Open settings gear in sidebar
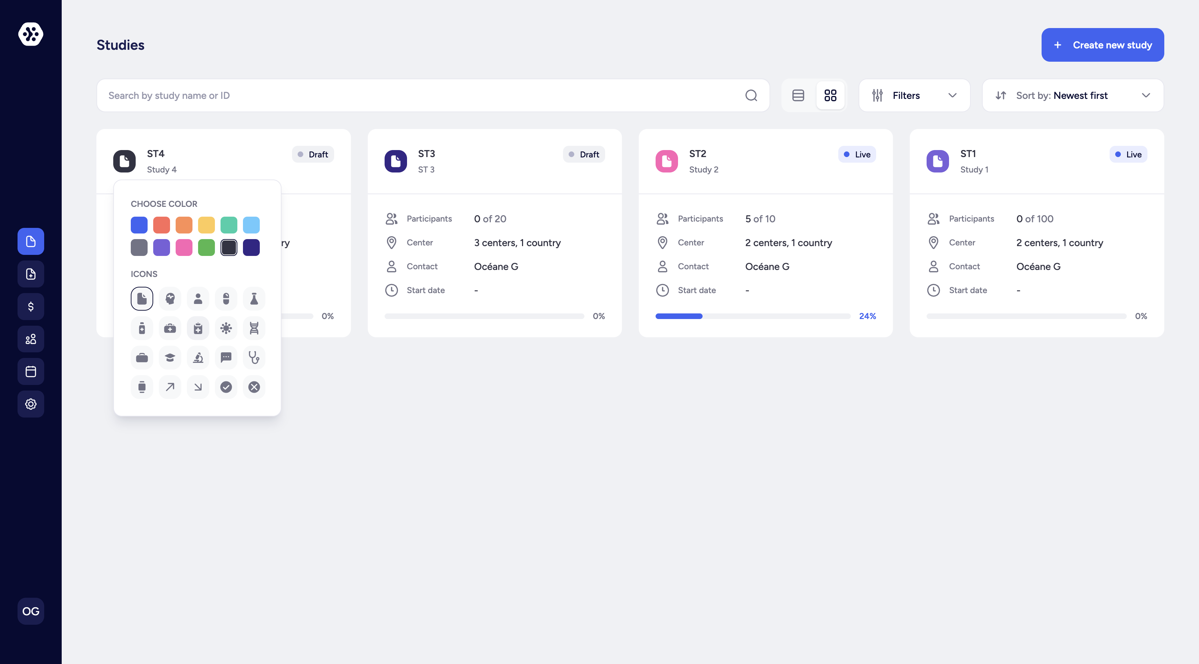This screenshot has height=664, width=1199. [31, 404]
